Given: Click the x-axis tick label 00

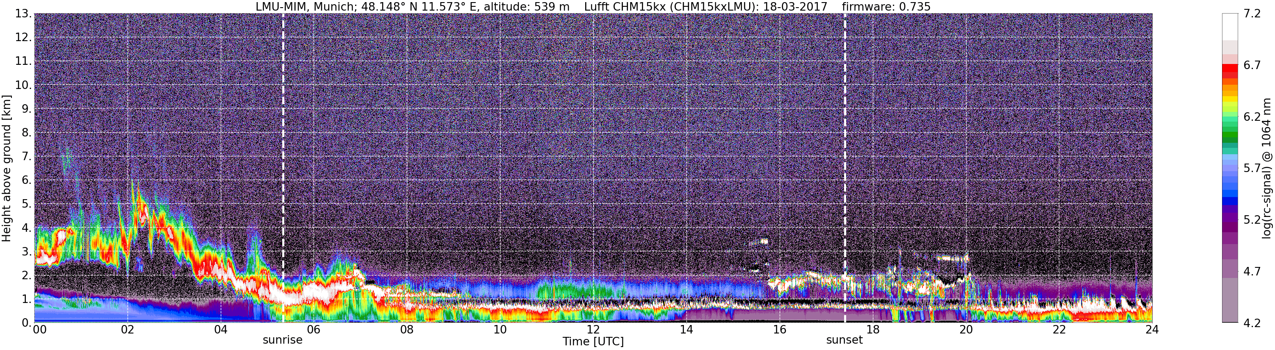Looking at the screenshot, I should pos(39,330).
